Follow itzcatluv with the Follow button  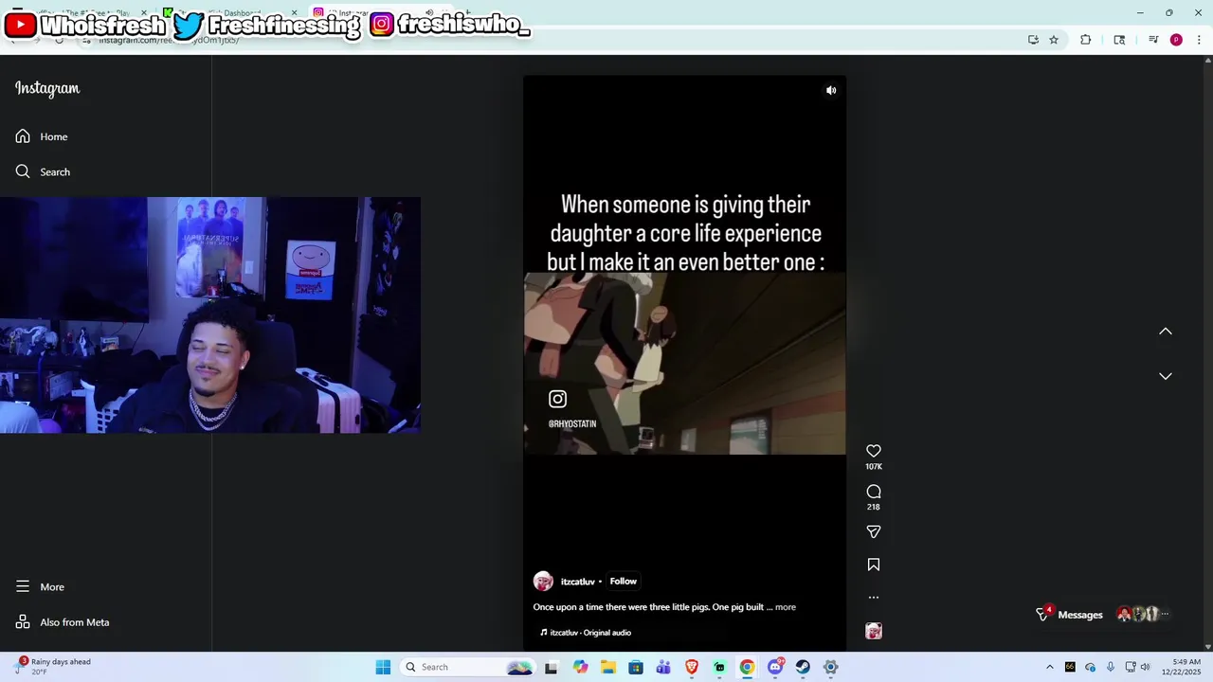pyautogui.click(x=623, y=581)
